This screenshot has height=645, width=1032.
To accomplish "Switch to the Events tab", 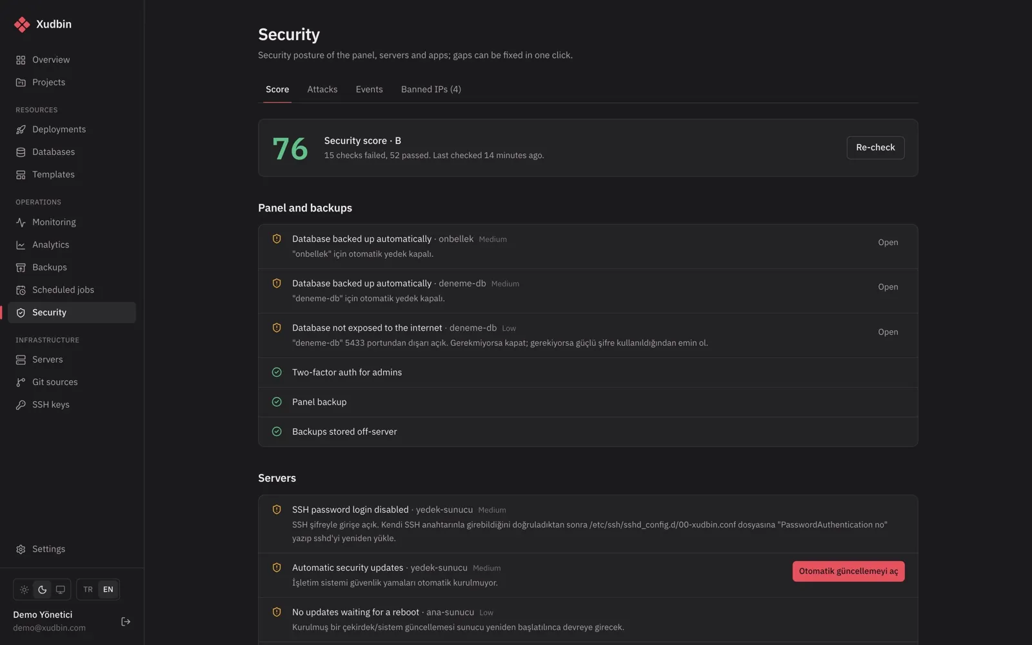I will [369, 90].
